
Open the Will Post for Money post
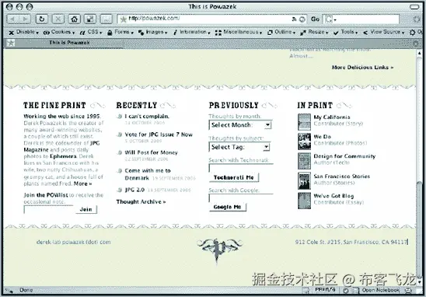point(152,152)
